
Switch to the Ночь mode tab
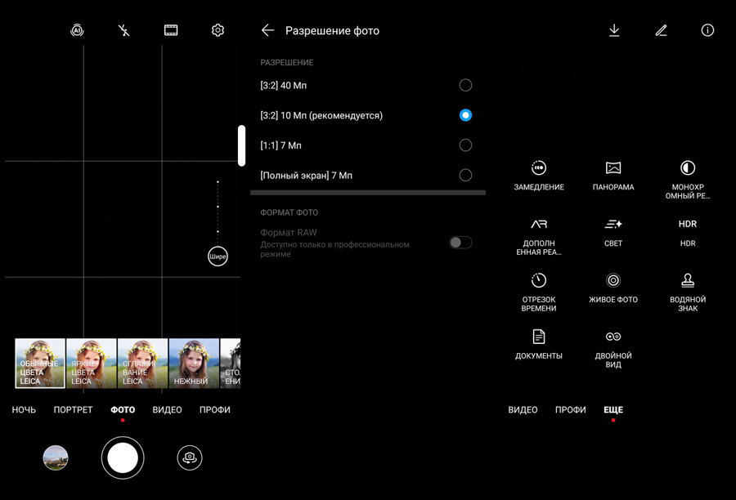24,409
